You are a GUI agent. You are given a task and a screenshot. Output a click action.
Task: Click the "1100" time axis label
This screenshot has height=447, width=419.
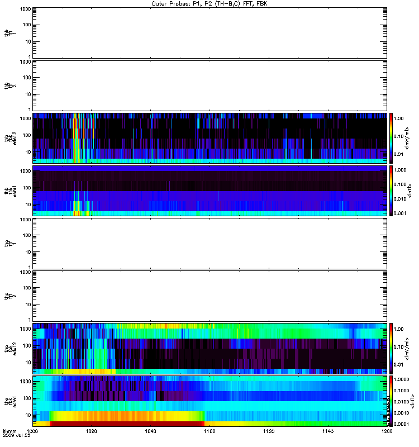click(x=209, y=431)
